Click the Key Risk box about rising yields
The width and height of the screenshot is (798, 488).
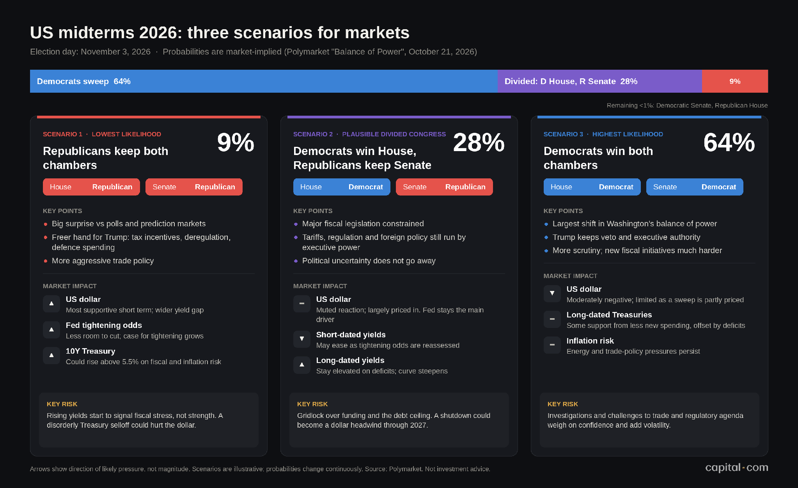tap(149, 420)
